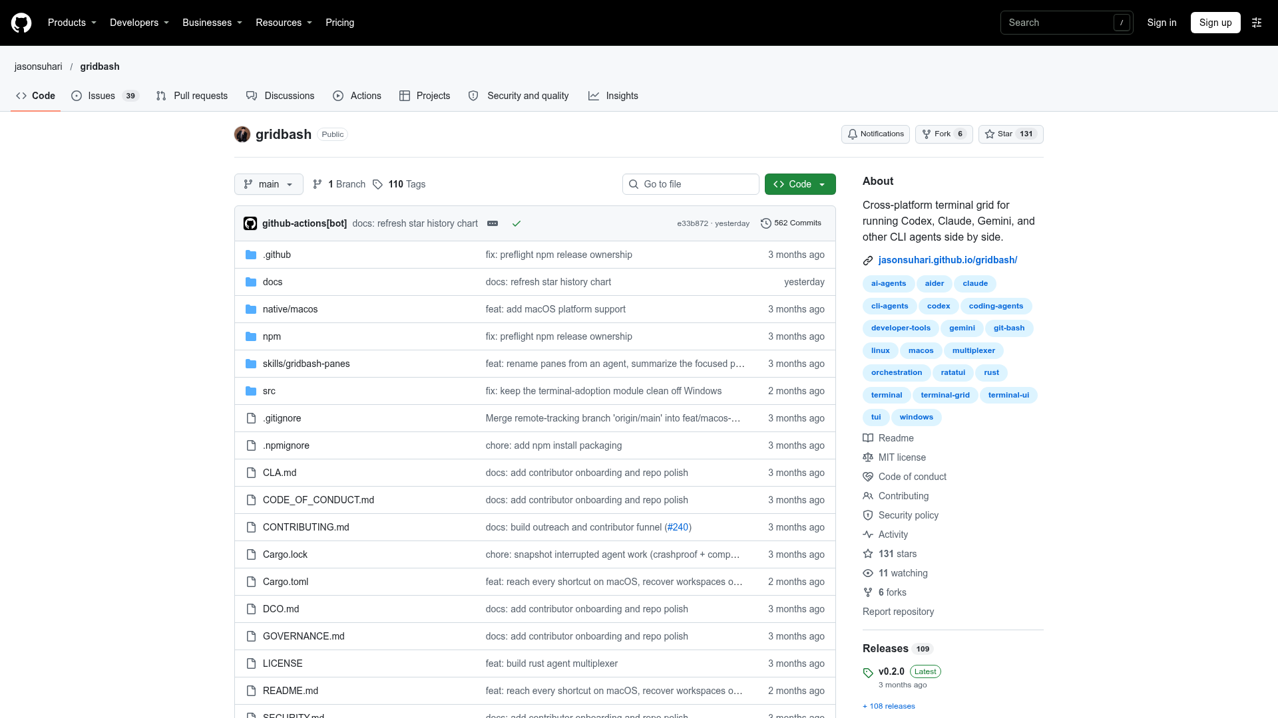Click the file icon beside LICENSE
This screenshot has height=718, width=1278.
pyautogui.click(x=251, y=663)
